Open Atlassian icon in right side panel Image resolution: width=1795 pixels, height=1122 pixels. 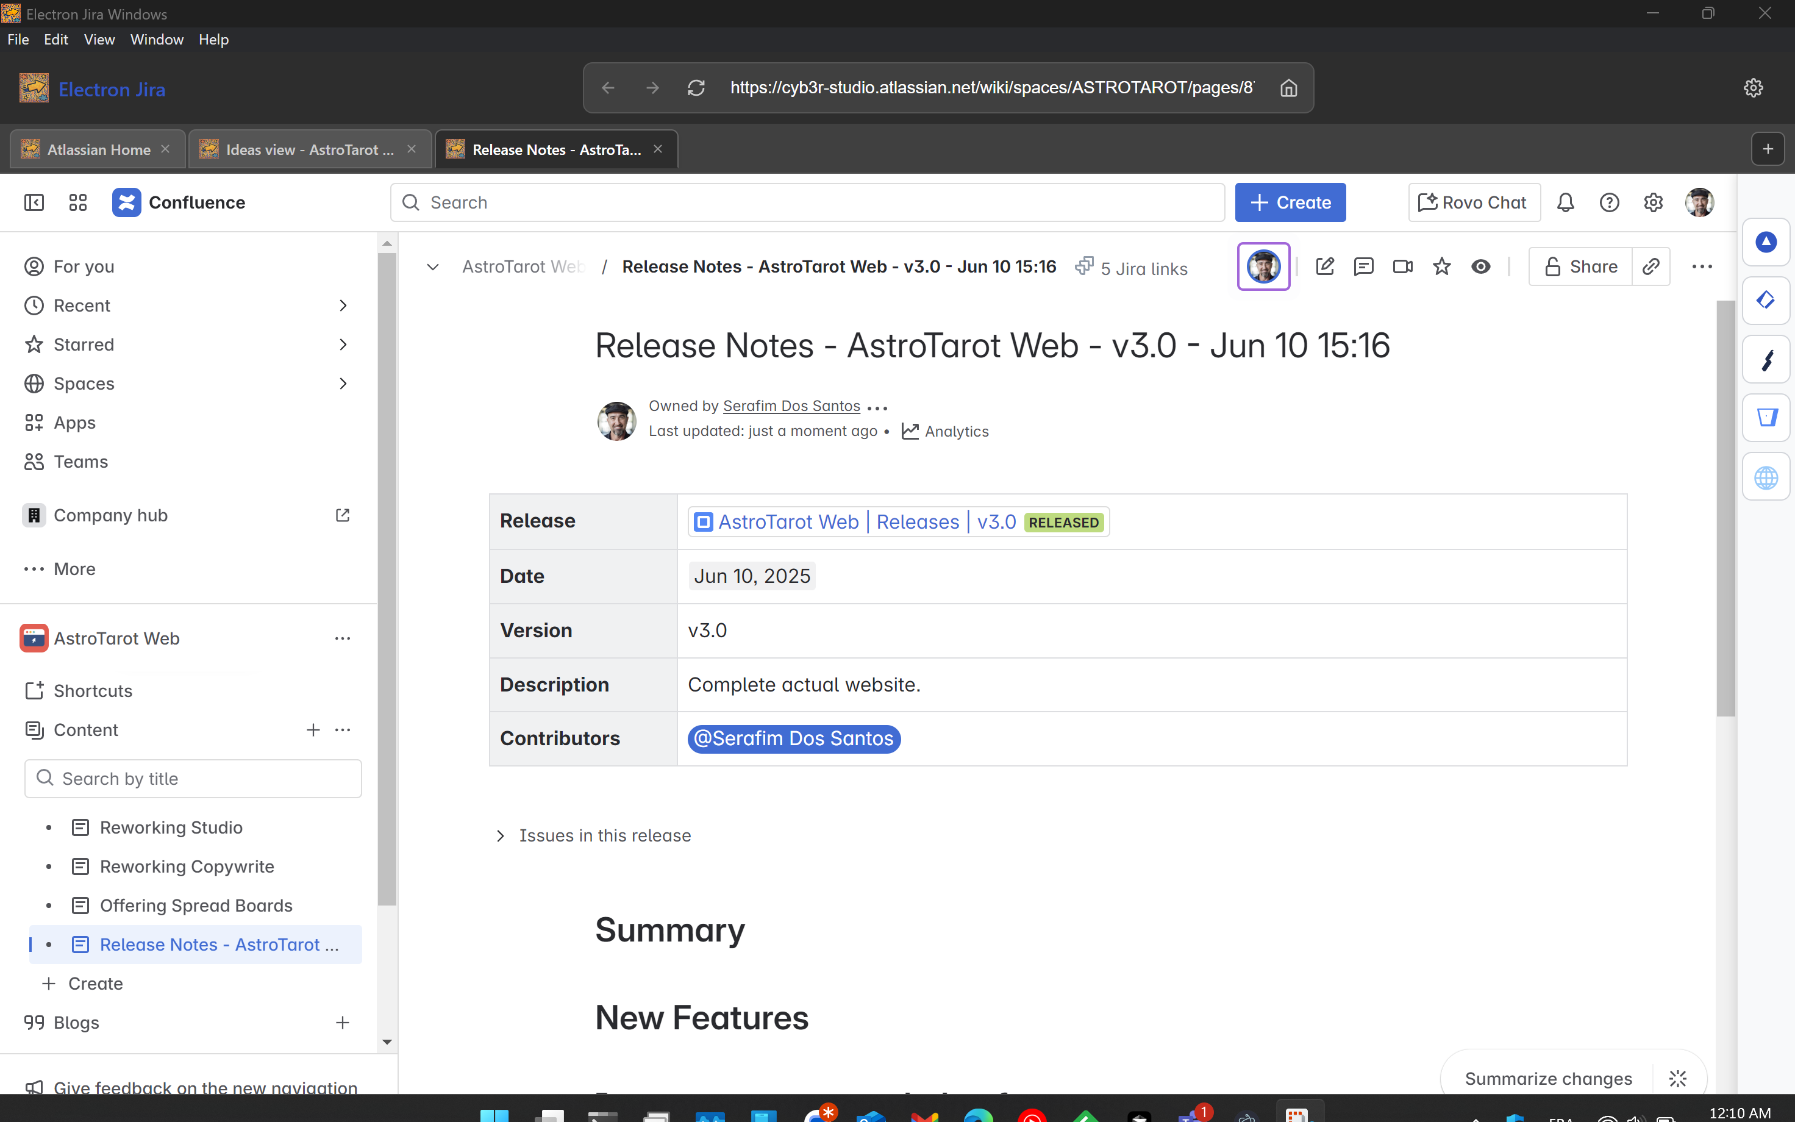1766,242
